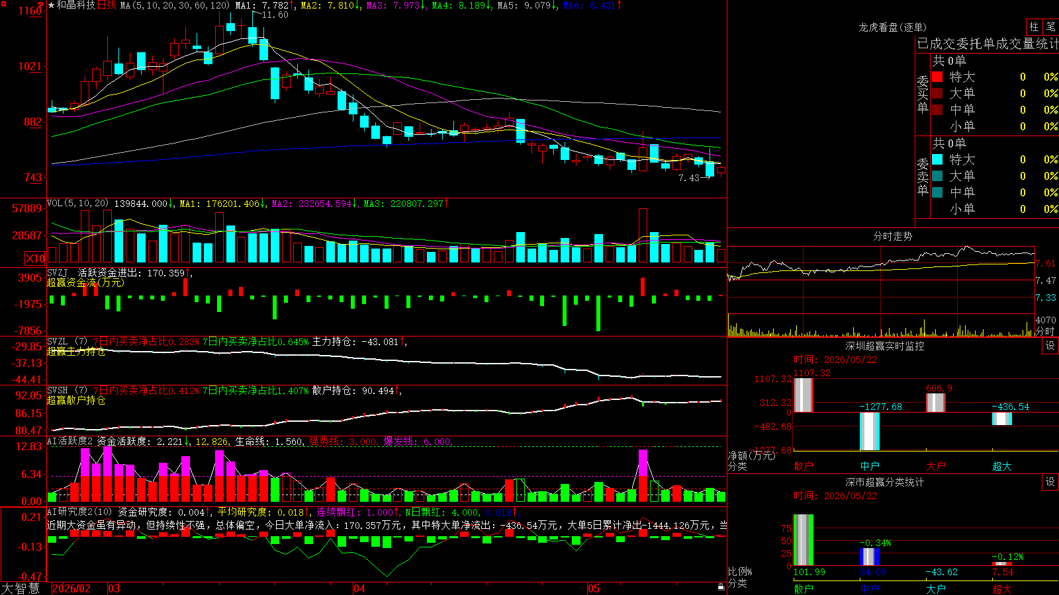Click the 爆发线: 6.000 value

[x=417, y=442]
